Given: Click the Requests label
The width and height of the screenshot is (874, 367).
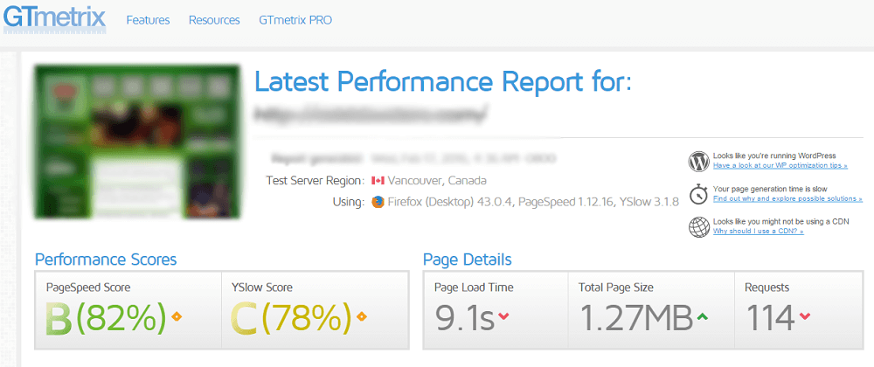Looking at the screenshot, I should coord(767,287).
